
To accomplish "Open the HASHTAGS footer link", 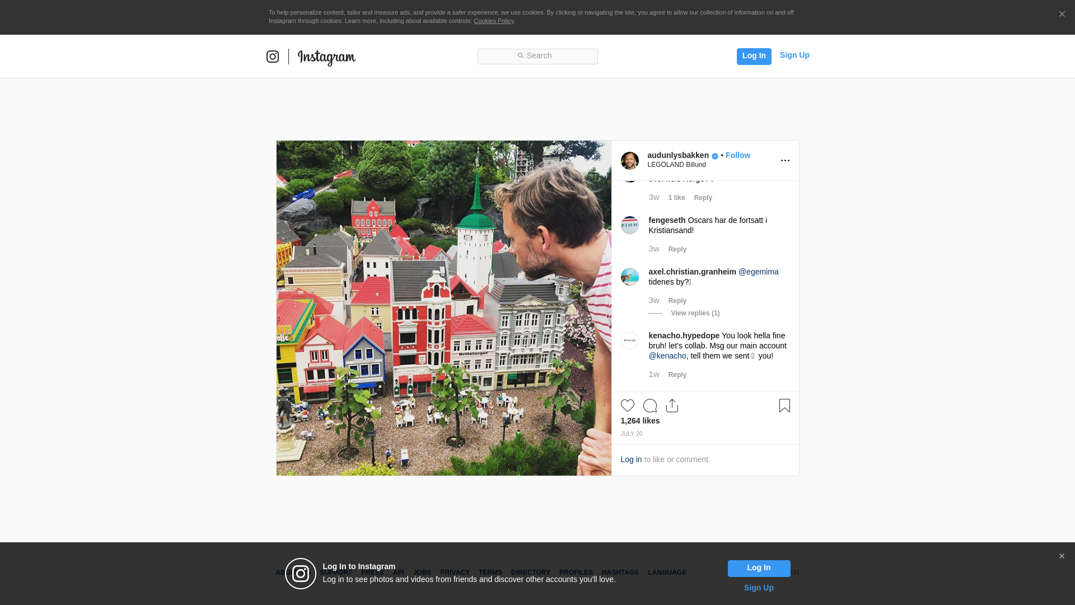I will pyautogui.click(x=620, y=573).
